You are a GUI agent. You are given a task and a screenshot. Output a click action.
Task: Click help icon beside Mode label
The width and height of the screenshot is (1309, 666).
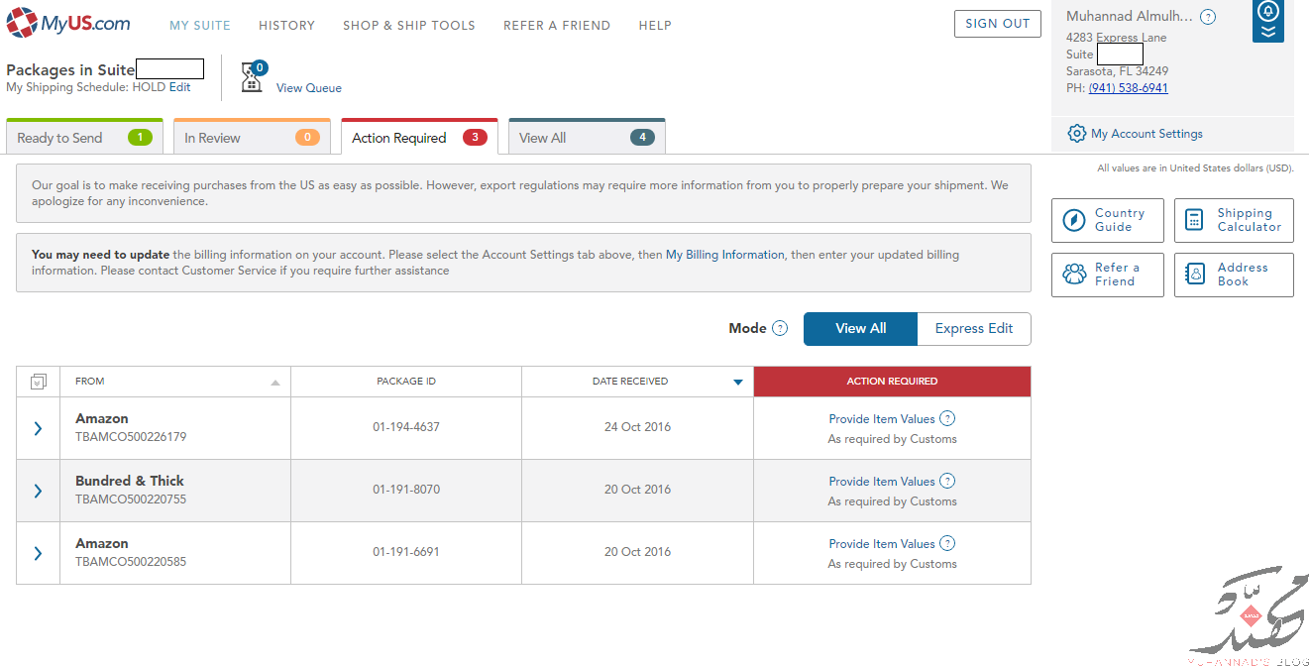pos(780,328)
